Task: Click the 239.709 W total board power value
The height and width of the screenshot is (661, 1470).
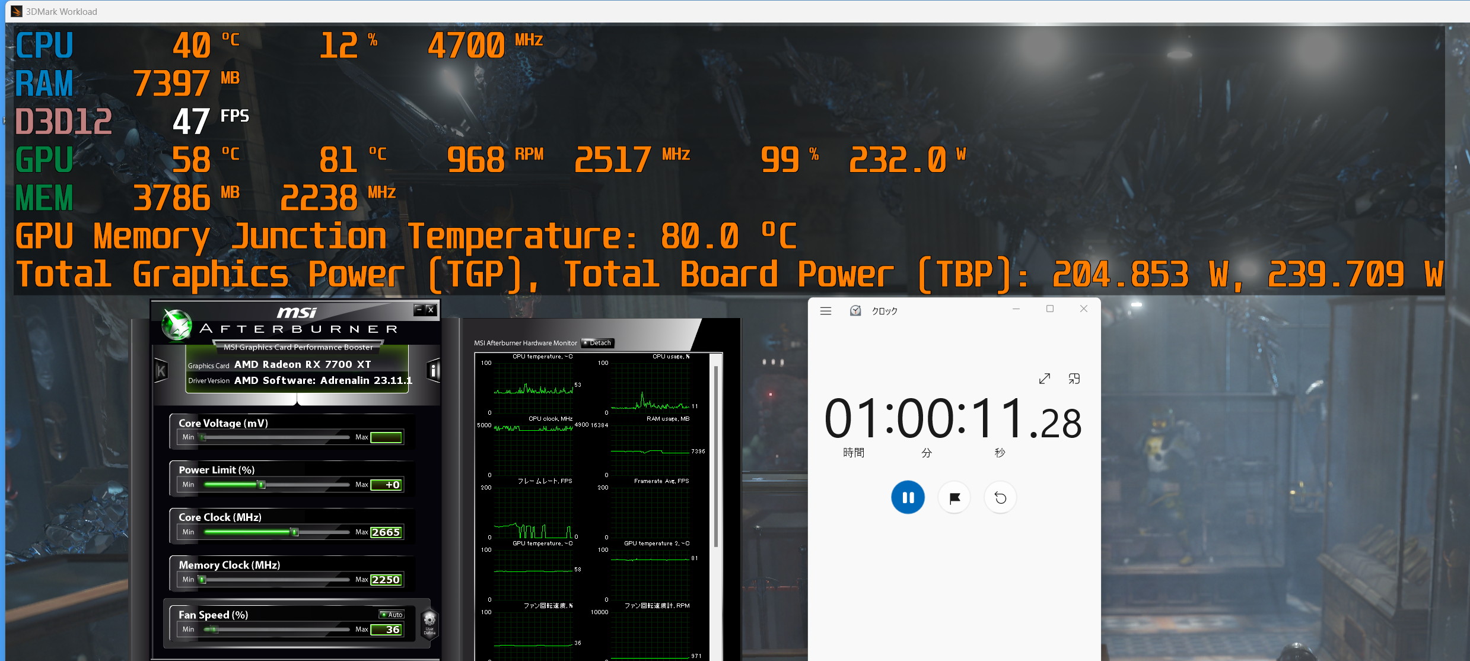Action: coord(1355,274)
